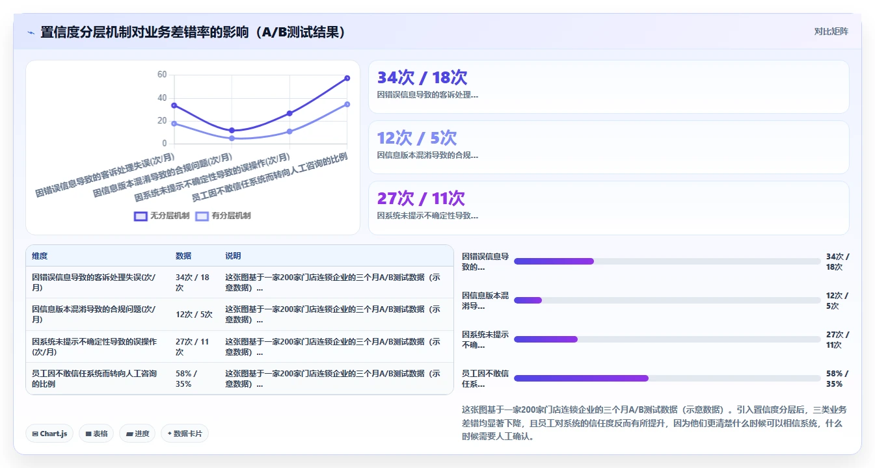Click the table data cell 58% / 35%
This screenshot has width=875, height=468.
pos(195,378)
